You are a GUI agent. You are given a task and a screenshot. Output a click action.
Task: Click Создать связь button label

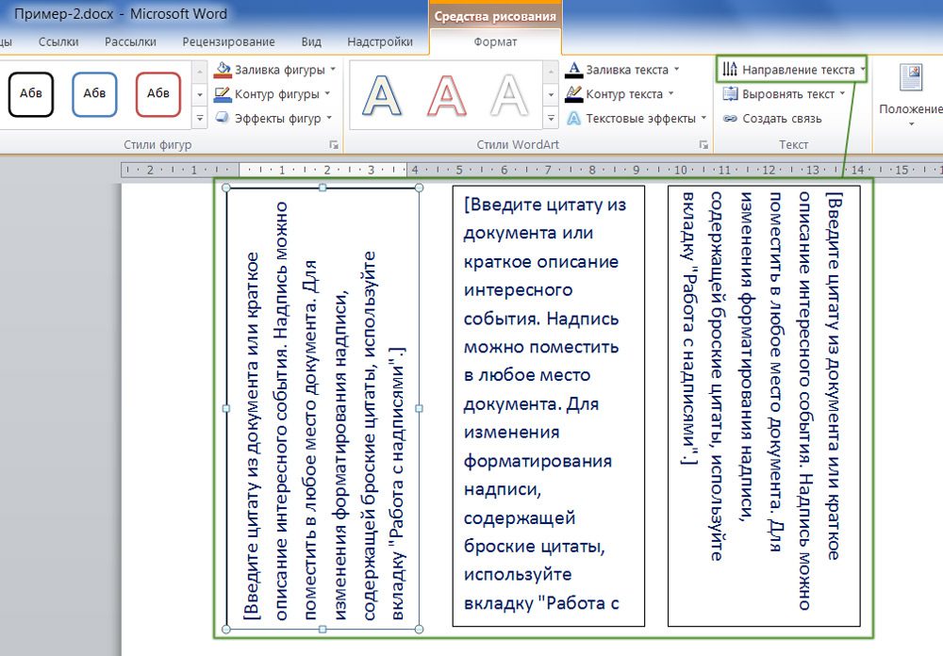click(782, 119)
